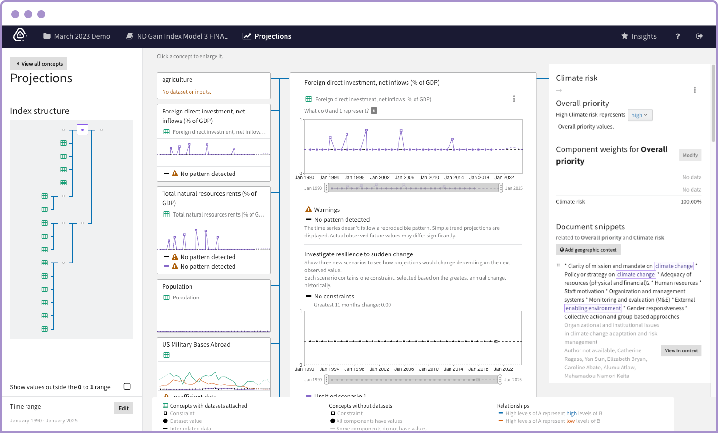
Task: Open the Insights page
Action: [639, 36]
